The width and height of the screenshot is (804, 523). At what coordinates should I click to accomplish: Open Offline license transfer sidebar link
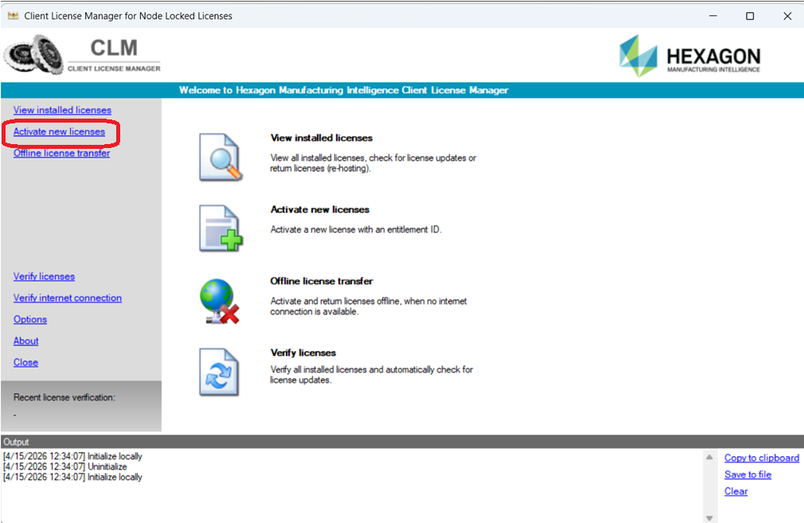tap(61, 153)
